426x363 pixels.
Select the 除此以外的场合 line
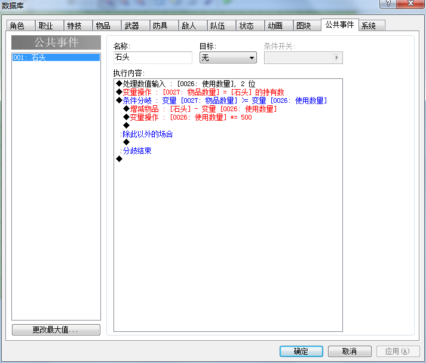pos(147,134)
